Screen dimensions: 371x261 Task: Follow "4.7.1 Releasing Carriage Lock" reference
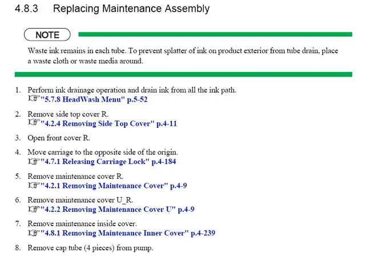(108, 162)
